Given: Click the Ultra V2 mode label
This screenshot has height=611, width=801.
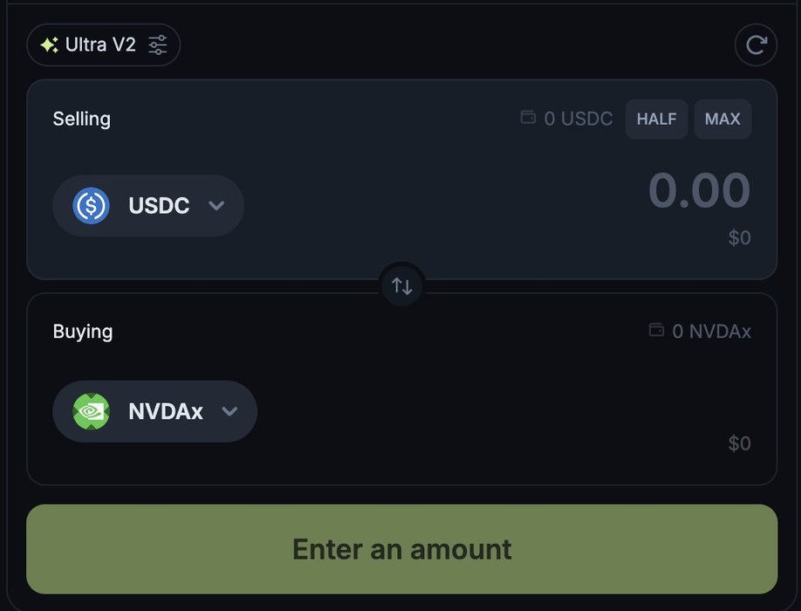Looking at the screenshot, I should point(100,45).
